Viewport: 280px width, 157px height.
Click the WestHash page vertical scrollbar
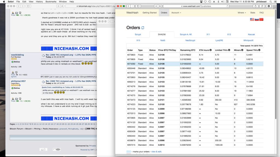[x=276, y=64]
